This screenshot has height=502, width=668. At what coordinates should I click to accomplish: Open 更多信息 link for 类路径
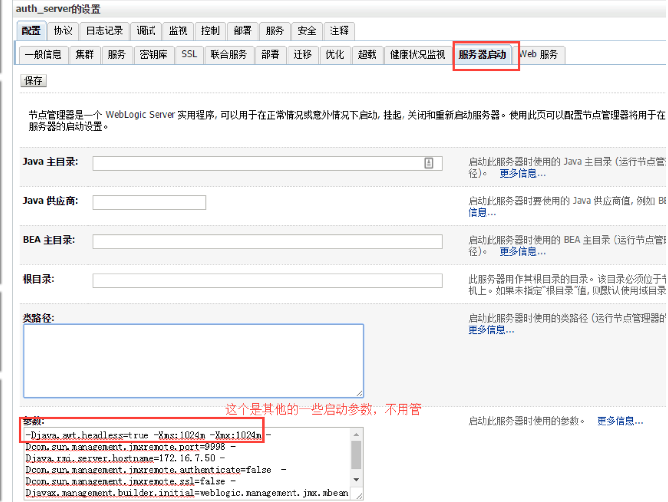[492, 330]
